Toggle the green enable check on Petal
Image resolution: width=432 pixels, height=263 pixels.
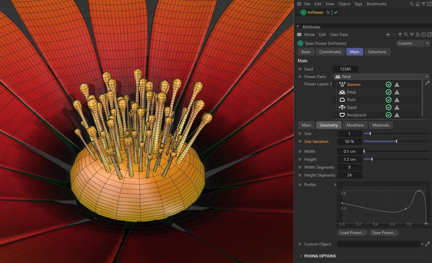click(x=388, y=92)
